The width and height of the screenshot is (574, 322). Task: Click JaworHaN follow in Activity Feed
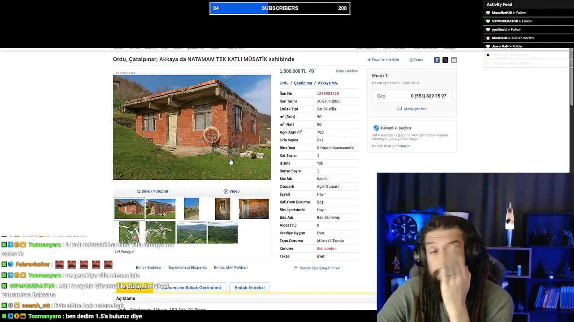[x=507, y=46]
